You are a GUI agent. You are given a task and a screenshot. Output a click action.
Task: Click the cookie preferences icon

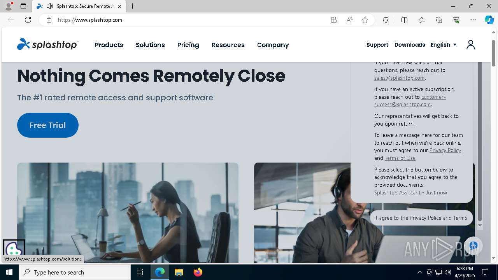tap(14, 249)
